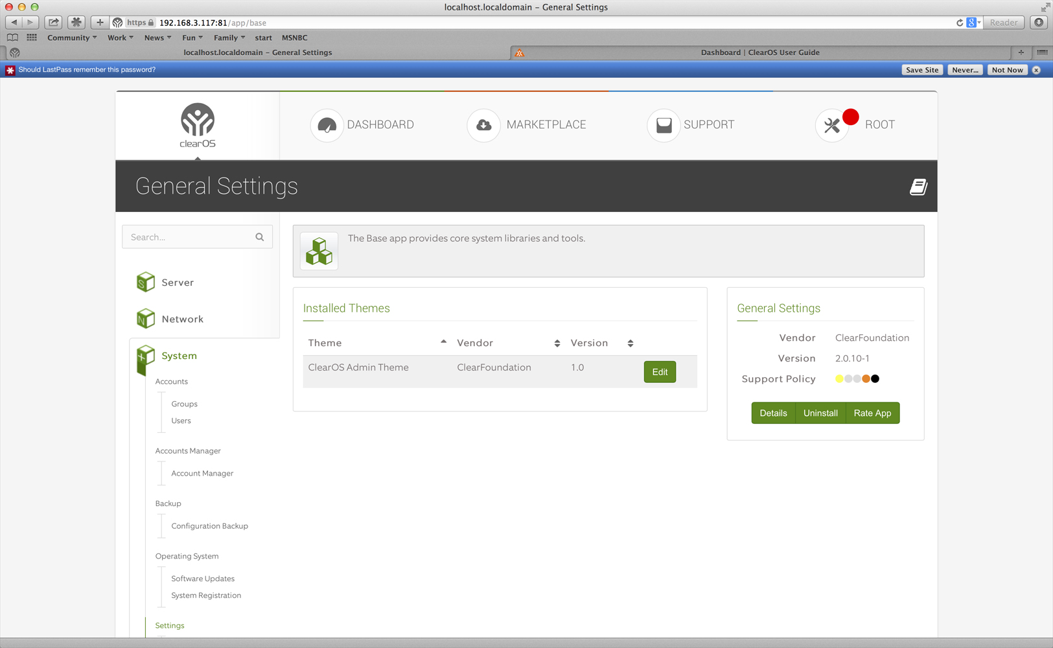The height and width of the screenshot is (648, 1053).
Task: Click the browser forward arrow
Action: coord(30,22)
